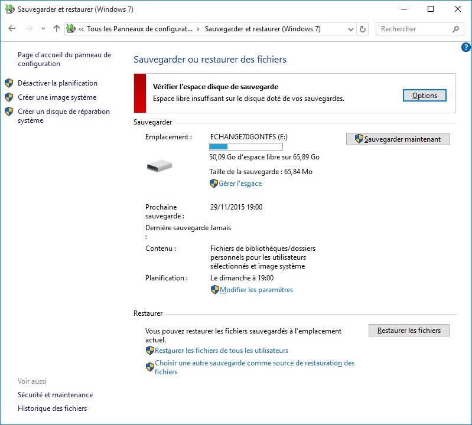
Task: Click the 29/11/2015 19:00 next backup date
Action: click(236, 207)
